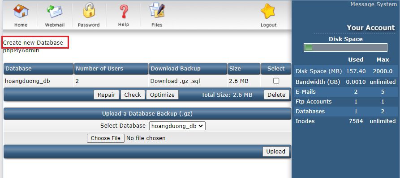Click the Password label text

click(89, 25)
